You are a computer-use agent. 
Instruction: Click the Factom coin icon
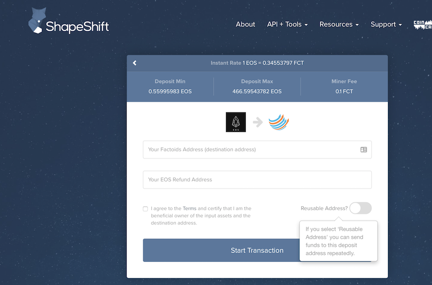click(x=279, y=122)
